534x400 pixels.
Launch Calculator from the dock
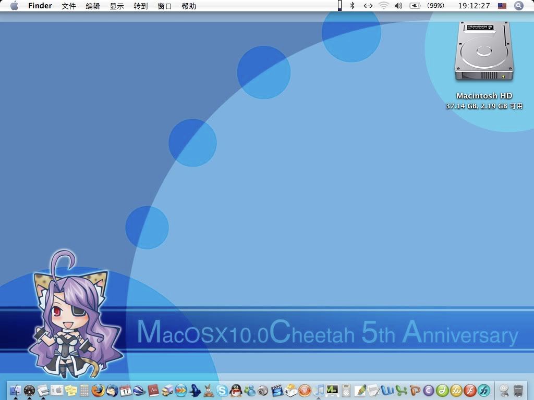click(84, 391)
